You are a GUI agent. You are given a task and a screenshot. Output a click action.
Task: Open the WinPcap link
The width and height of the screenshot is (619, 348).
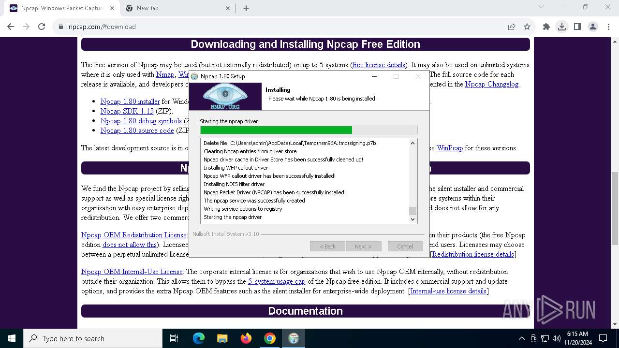click(x=450, y=148)
